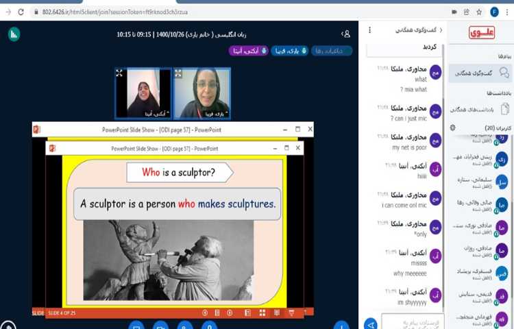Open the chat options three-dot menu
The image size is (514, 329).
370,30
